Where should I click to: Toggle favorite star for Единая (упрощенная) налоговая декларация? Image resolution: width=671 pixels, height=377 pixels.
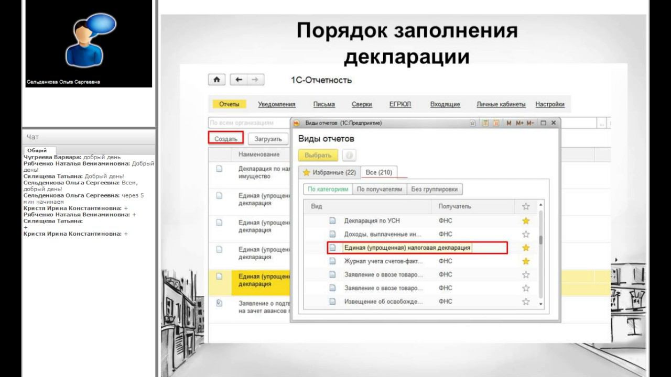tap(526, 248)
